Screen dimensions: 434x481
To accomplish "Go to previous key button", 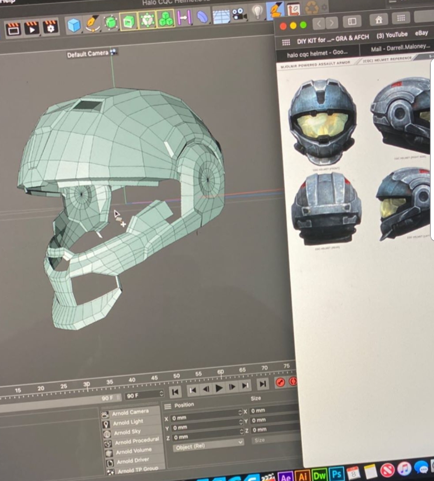I will [193, 390].
